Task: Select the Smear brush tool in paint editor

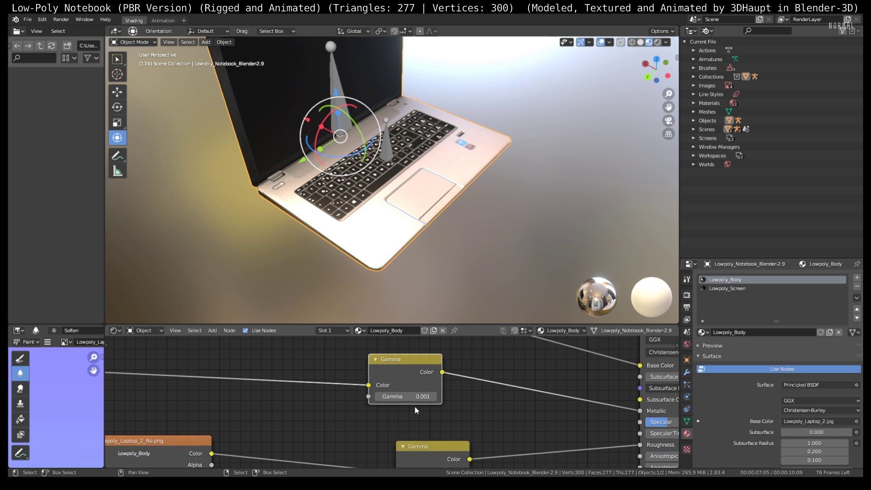Action: pos(20,389)
